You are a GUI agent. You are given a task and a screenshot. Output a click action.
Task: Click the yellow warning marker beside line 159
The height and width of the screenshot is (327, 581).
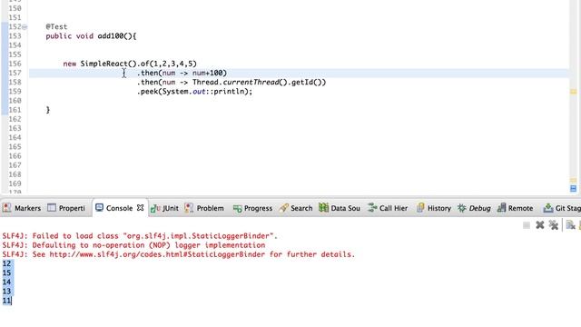pyautogui.click(x=573, y=91)
